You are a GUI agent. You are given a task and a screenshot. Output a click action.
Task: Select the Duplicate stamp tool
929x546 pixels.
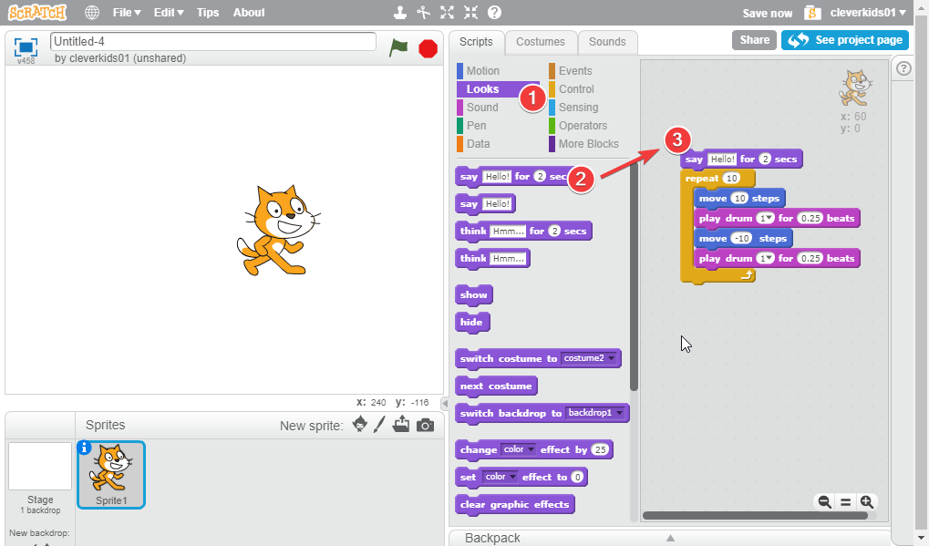click(400, 13)
